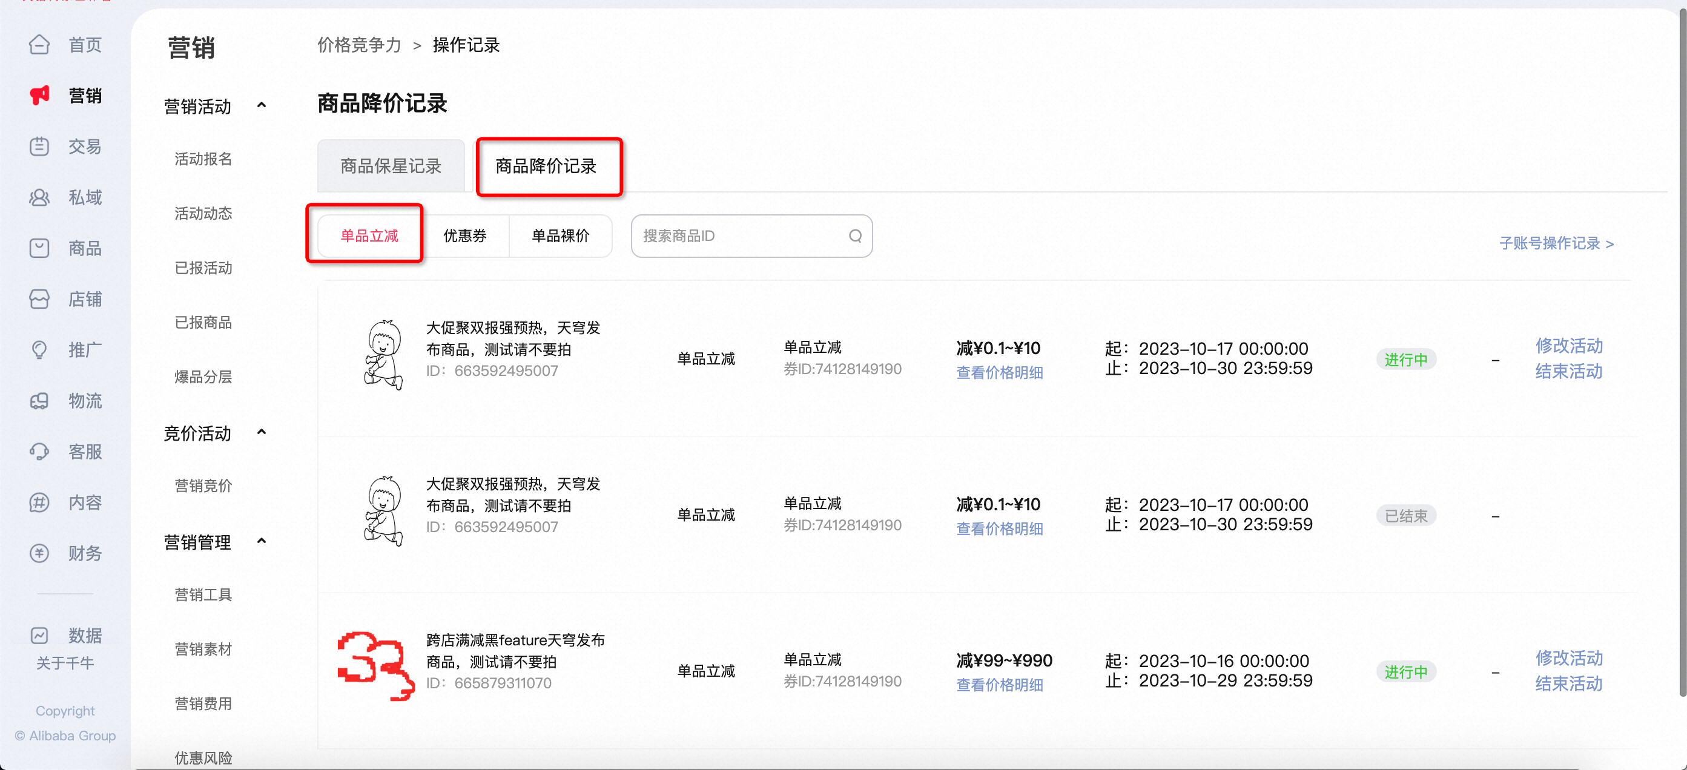View price details for ended 已结束 row
The height and width of the screenshot is (770, 1687).
[999, 528]
